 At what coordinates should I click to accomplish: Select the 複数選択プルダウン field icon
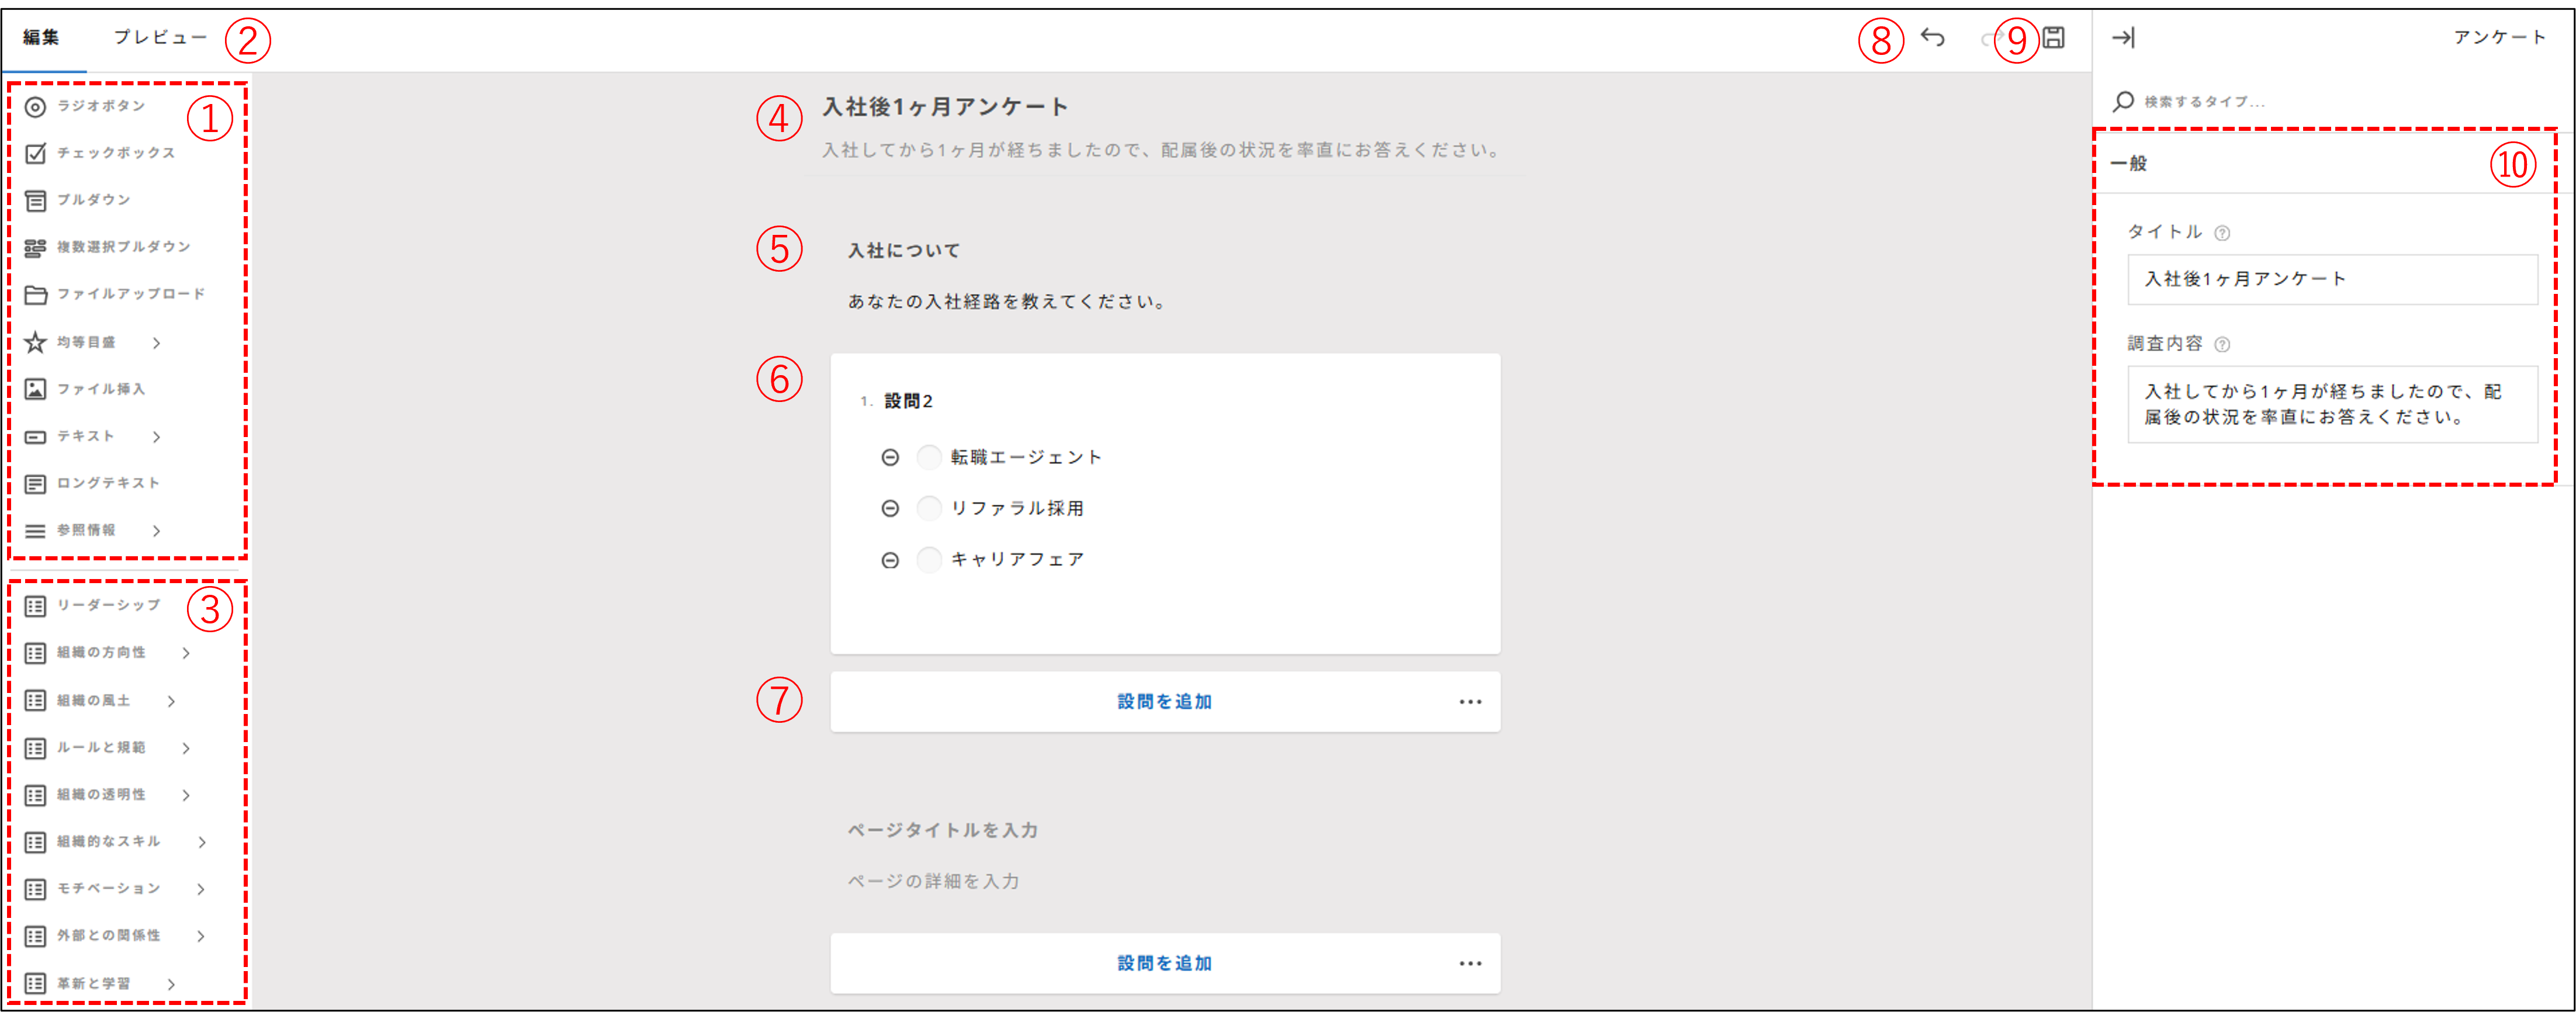pyautogui.click(x=36, y=246)
